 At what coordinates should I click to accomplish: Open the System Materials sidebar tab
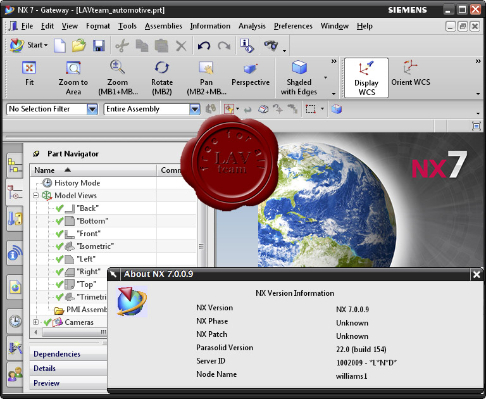point(15,348)
